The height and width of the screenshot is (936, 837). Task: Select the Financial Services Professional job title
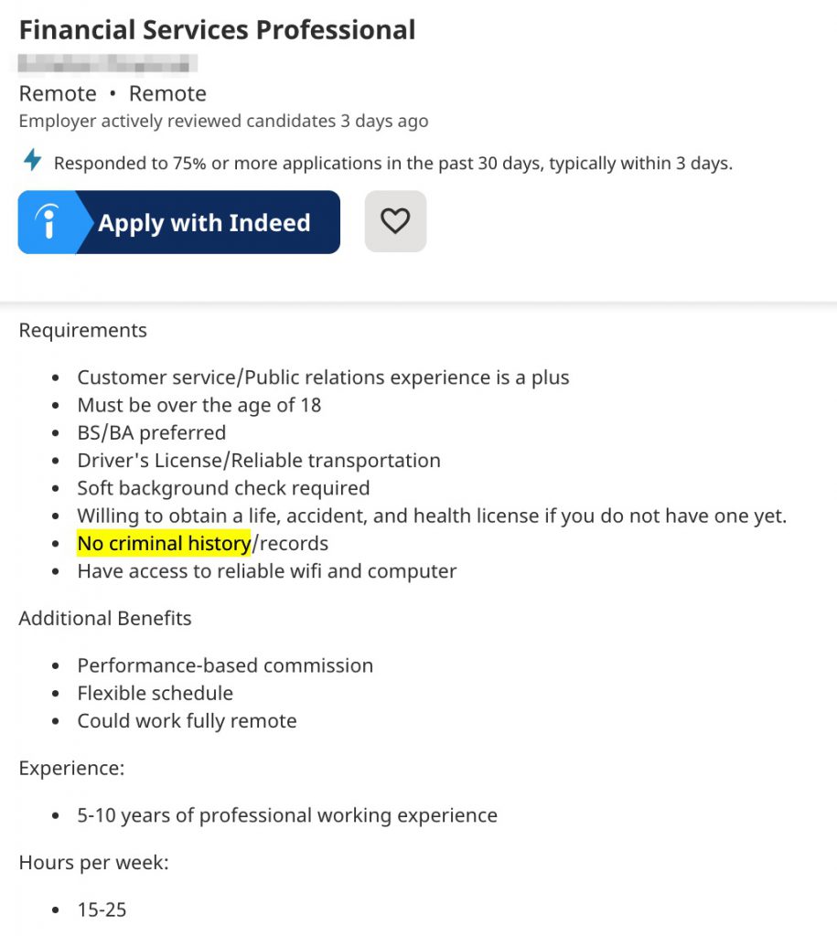click(x=218, y=30)
